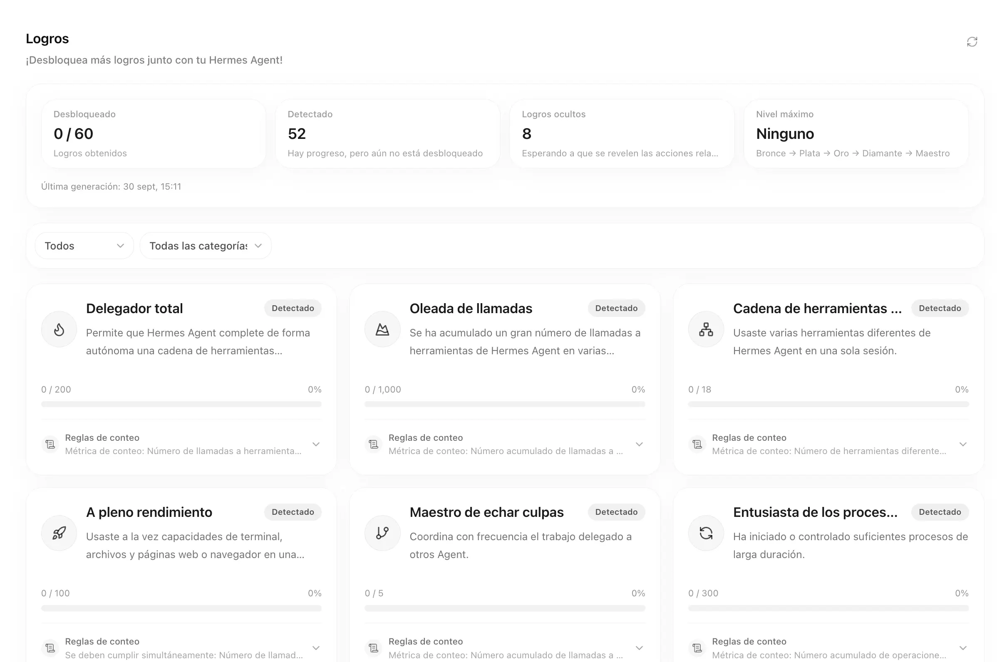Click the scroll icon in A pleno rendimiento rules

tap(50, 647)
